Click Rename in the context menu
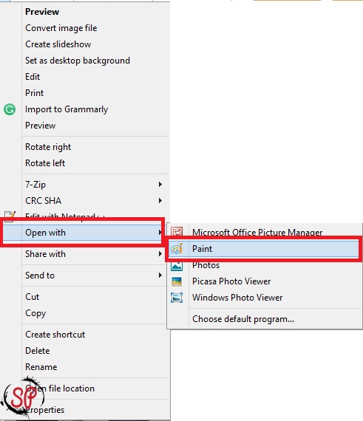Image resolution: width=363 pixels, height=421 pixels. 41,367
